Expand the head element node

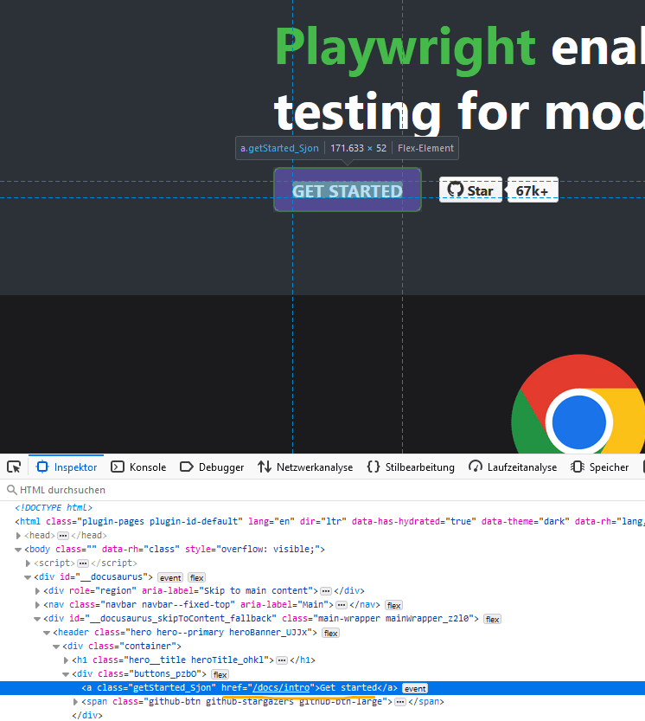tap(19, 536)
